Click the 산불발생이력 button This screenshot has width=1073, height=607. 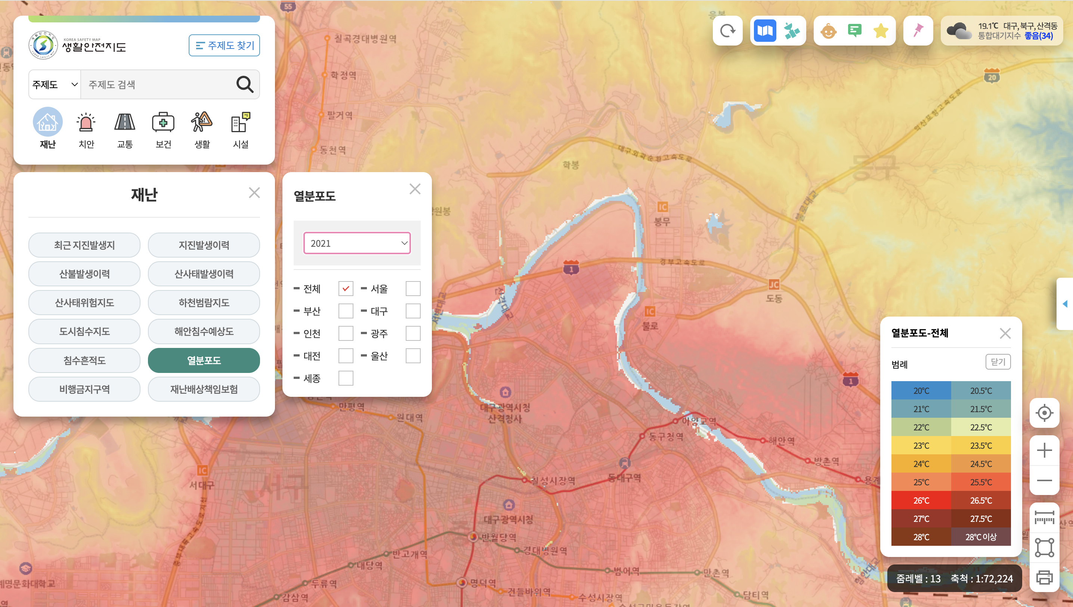click(84, 274)
